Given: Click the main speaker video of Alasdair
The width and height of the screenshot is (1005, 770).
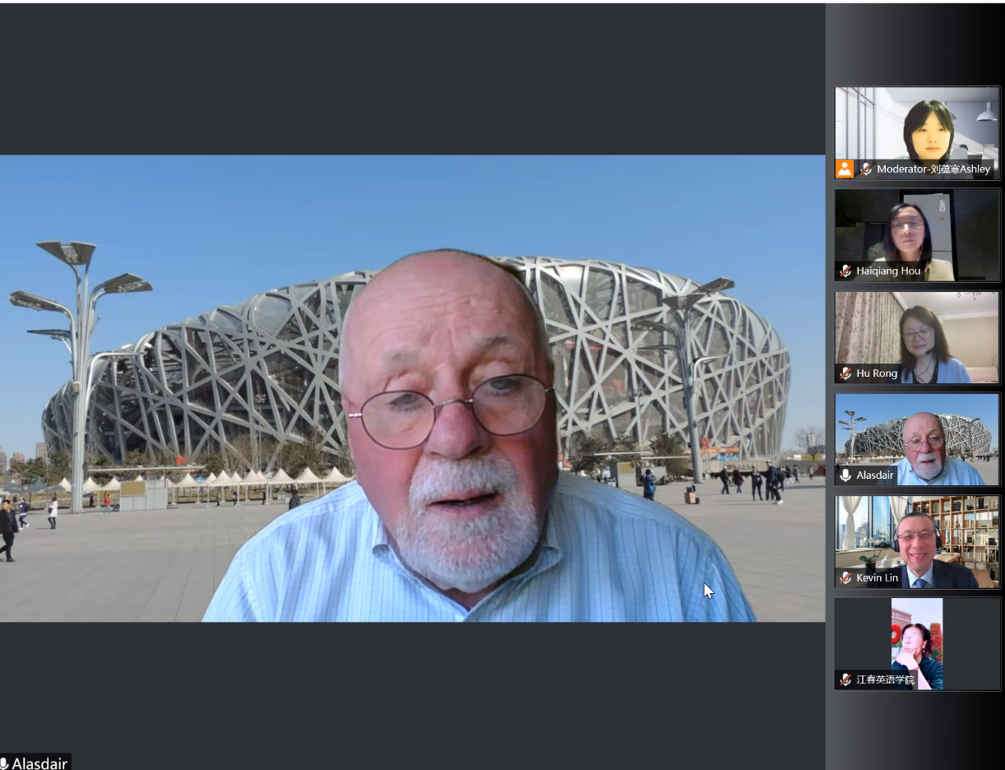Looking at the screenshot, I should pos(411,387).
